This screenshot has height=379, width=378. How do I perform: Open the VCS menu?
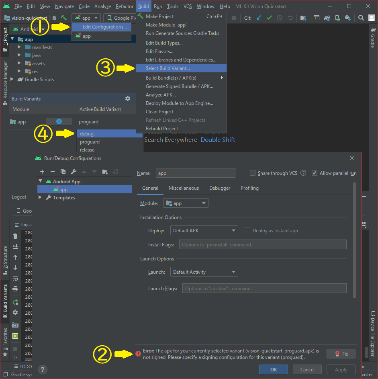coord(188,6)
